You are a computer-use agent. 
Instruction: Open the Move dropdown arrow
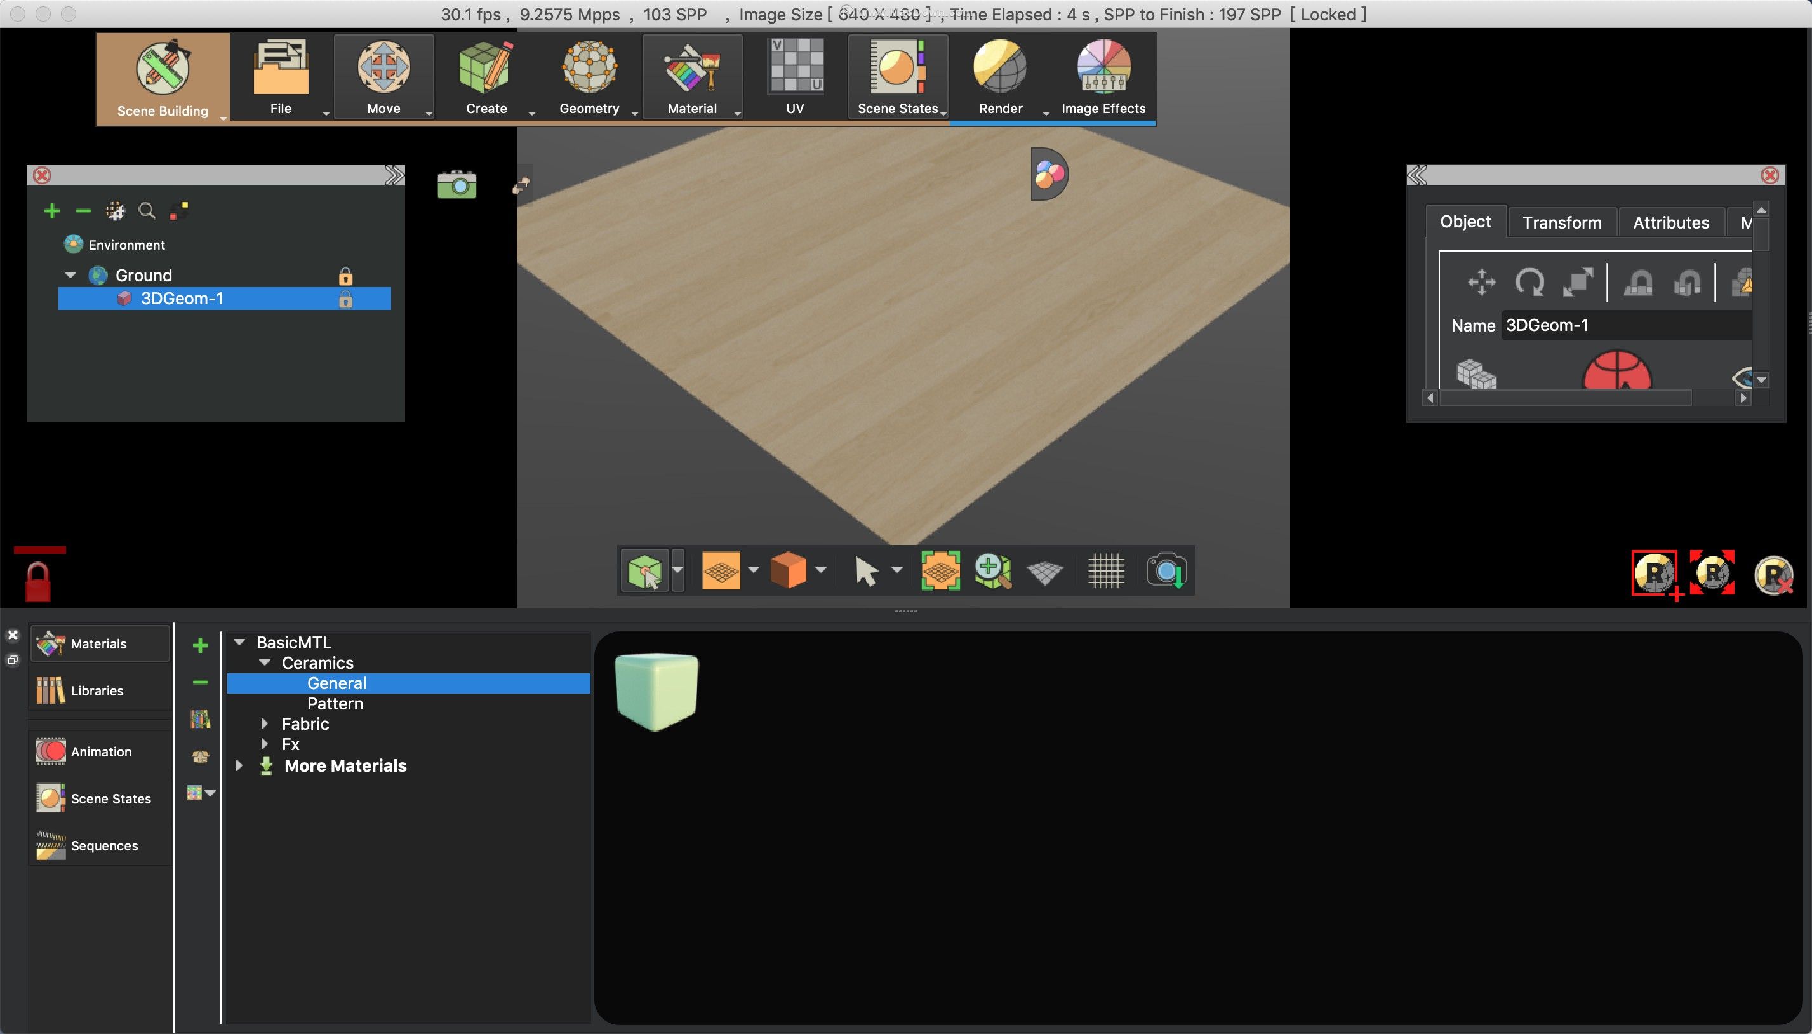(429, 114)
